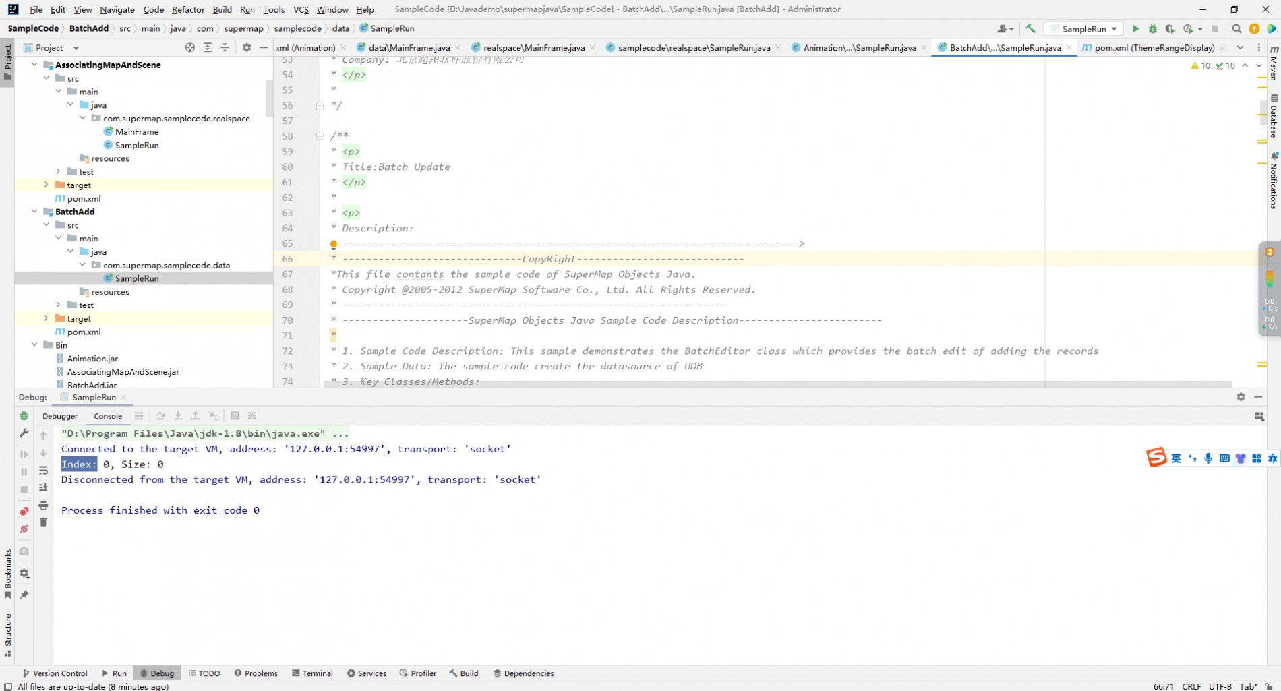The height and width of the screenshot is (691, 1281).
Task: Open View Breakpoints red circles icon
Action: 24,512
